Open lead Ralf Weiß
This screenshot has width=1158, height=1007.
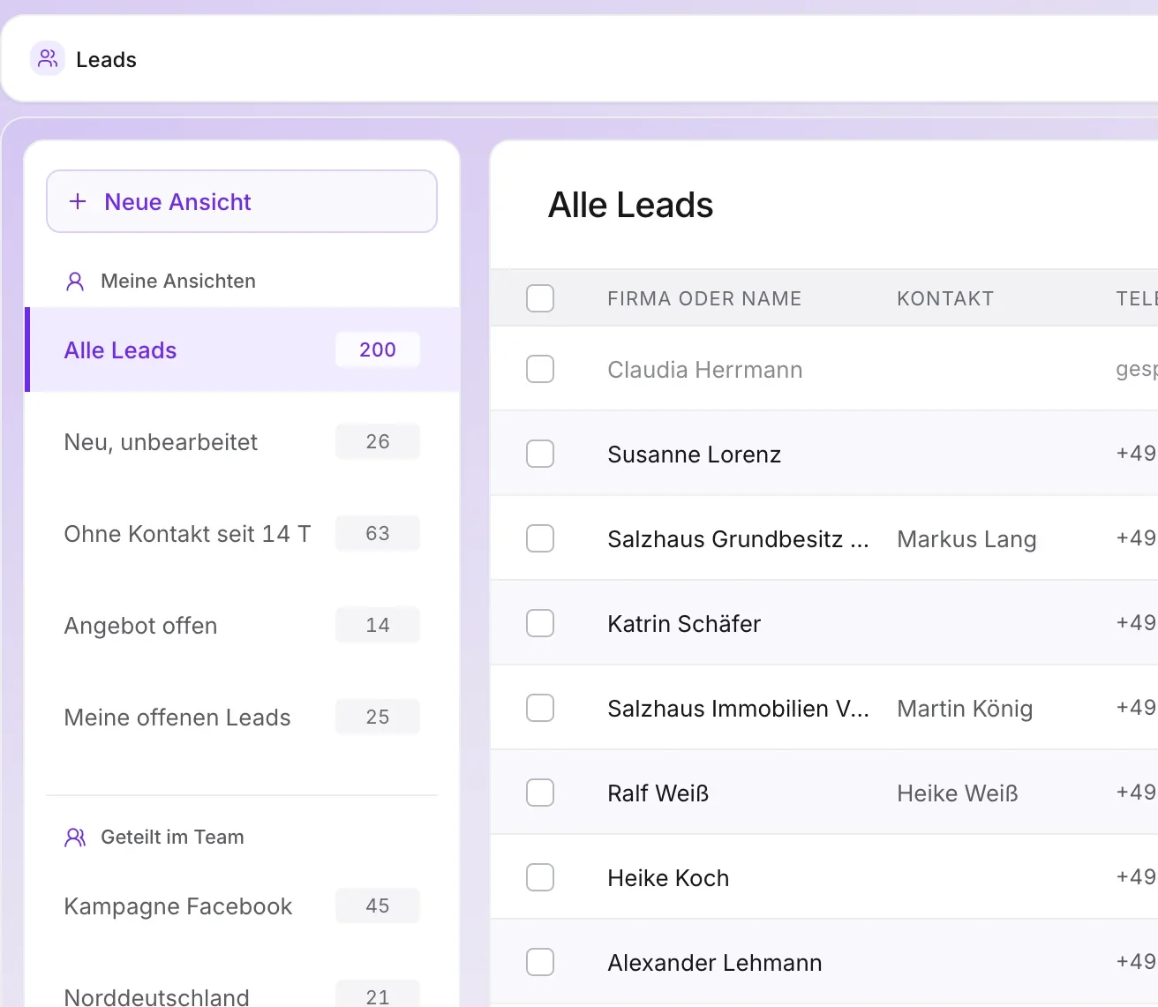click(658, 793)
